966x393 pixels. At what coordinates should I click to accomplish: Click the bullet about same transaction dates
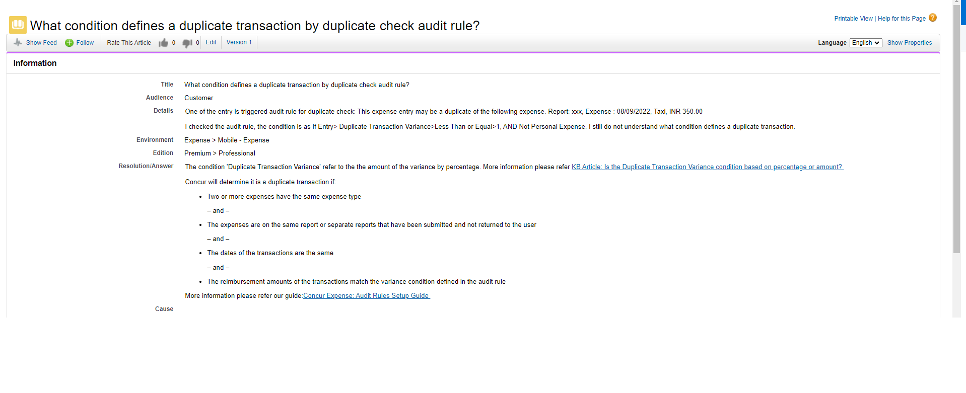(x=270, y=253)
